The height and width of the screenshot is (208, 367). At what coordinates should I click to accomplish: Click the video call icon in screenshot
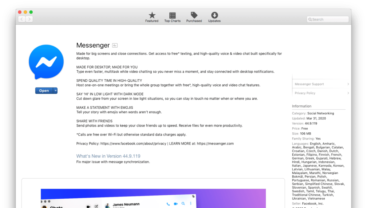(176, 204)
